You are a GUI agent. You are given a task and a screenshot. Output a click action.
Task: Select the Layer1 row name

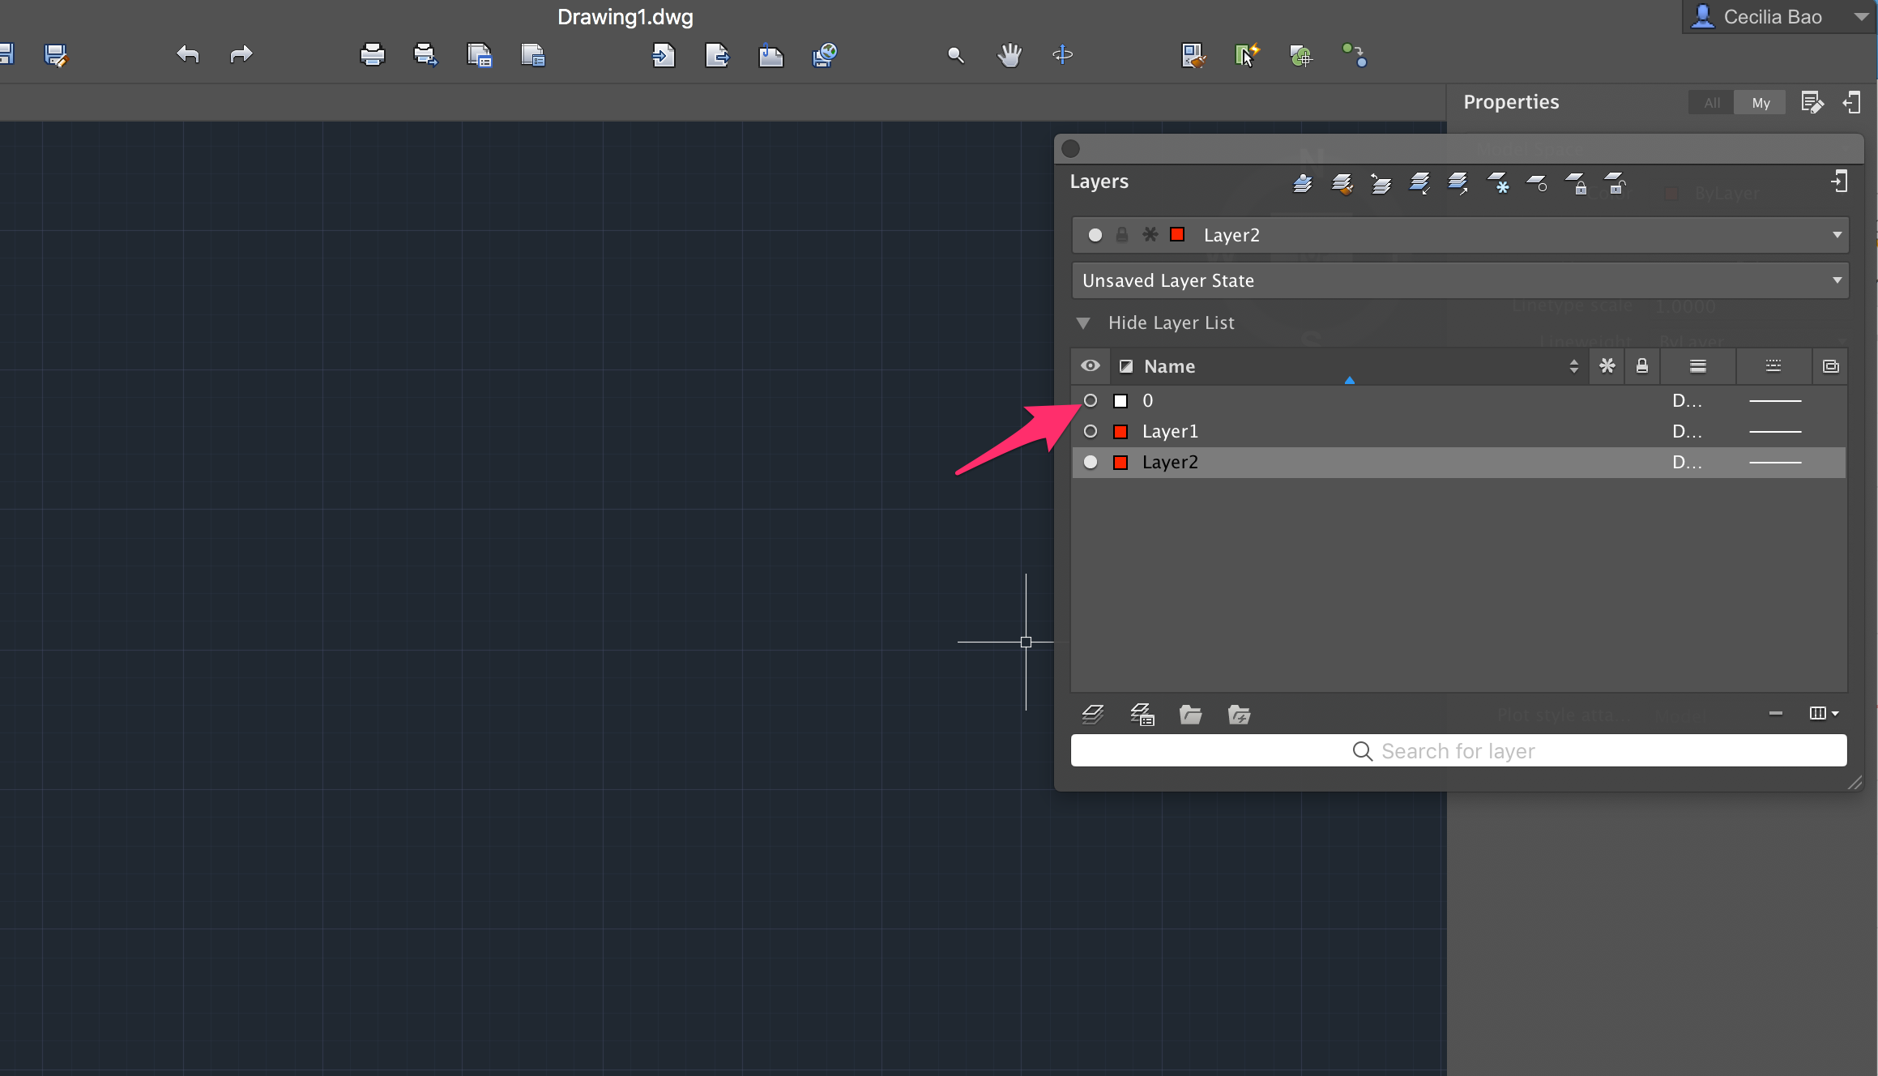(x=1169, y=431)
